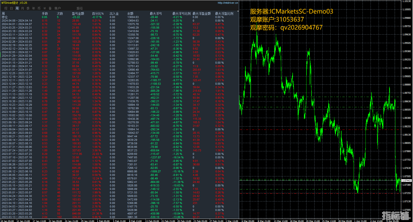Click the 余额 column header
The image size is (413, 222).
point(130,14)
